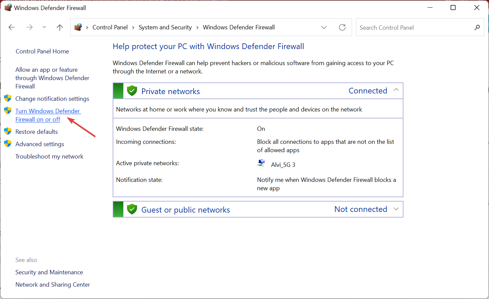Expand the chevron before System and Security
489x299 pixels.
[133, 27]
